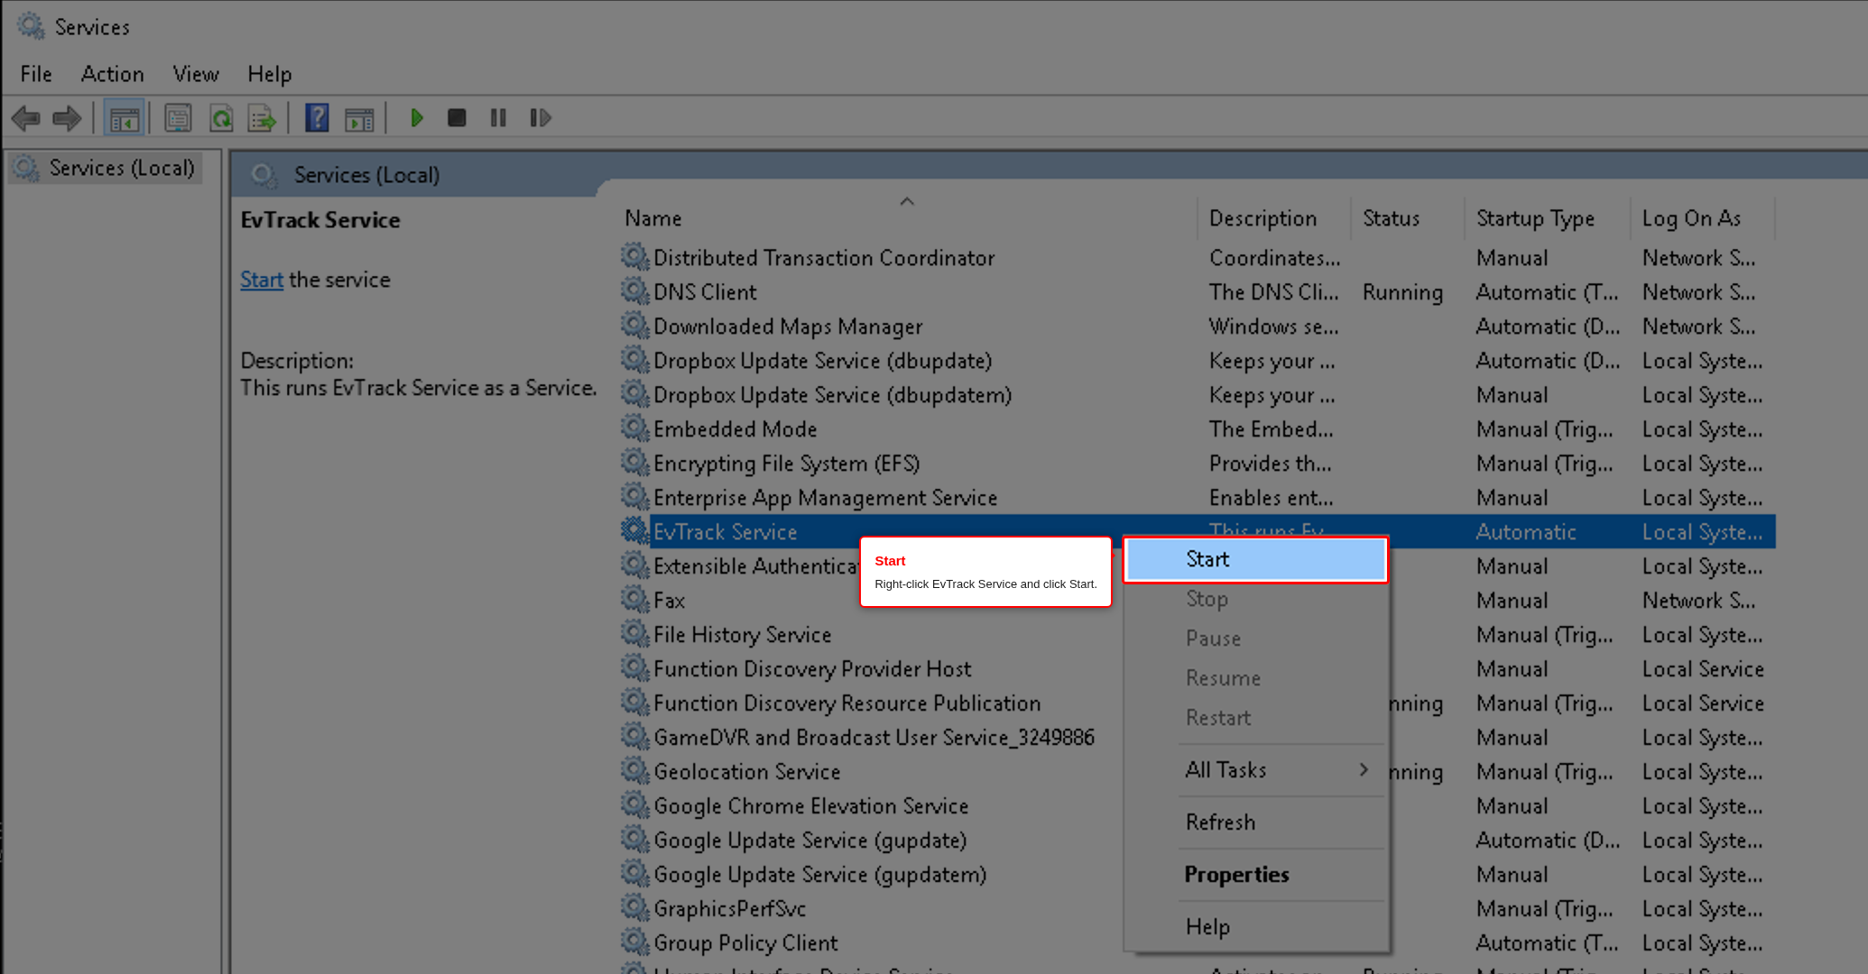
Task: Select Refresh in the context menu
Action: pos(1220,822)
